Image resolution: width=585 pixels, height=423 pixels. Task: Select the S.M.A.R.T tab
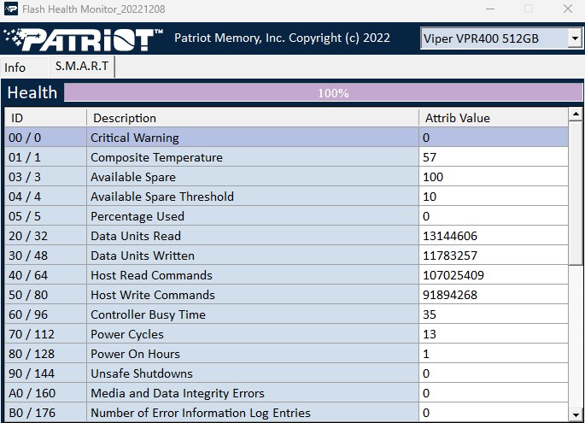(x=82, y=67)
